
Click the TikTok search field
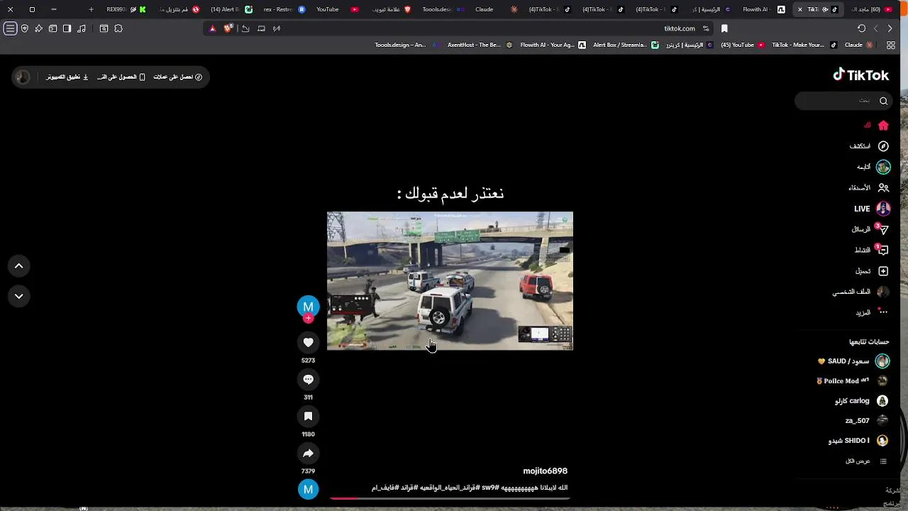[843, 101]
